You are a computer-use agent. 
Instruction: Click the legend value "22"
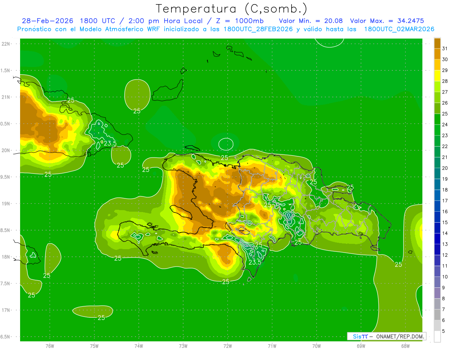pyautogui.click(x=445, y=146)
